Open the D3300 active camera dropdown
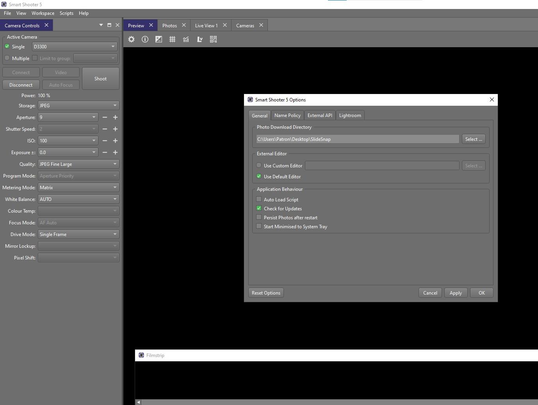 click(75, 46)
